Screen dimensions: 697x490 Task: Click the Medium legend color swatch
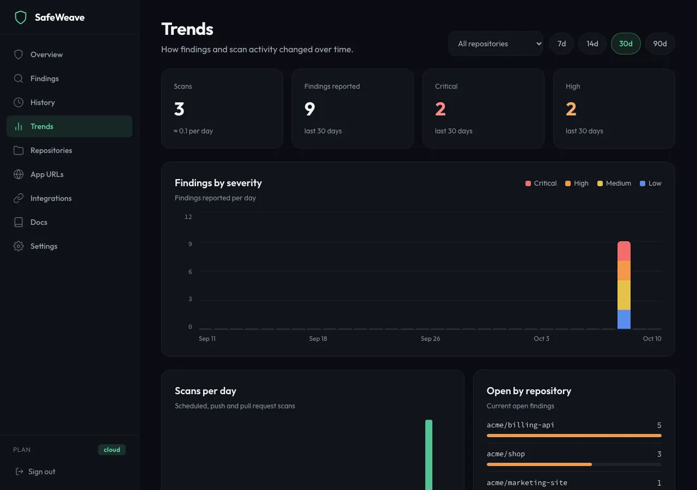pos(600,183)
